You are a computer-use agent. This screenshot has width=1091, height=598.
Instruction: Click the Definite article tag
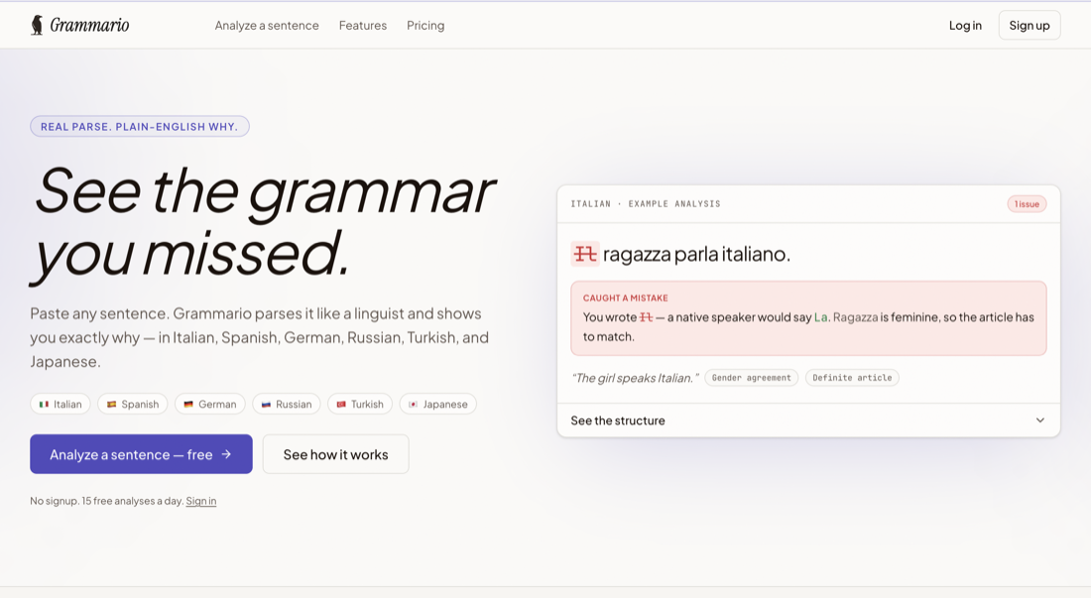coord(852,378)
